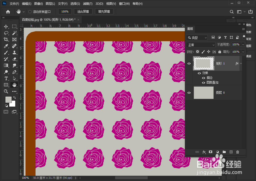Screen dimensions: 256x181
Task: Select the Magic Wand tool
Action: pyautogui.click(x=14, y=33)
